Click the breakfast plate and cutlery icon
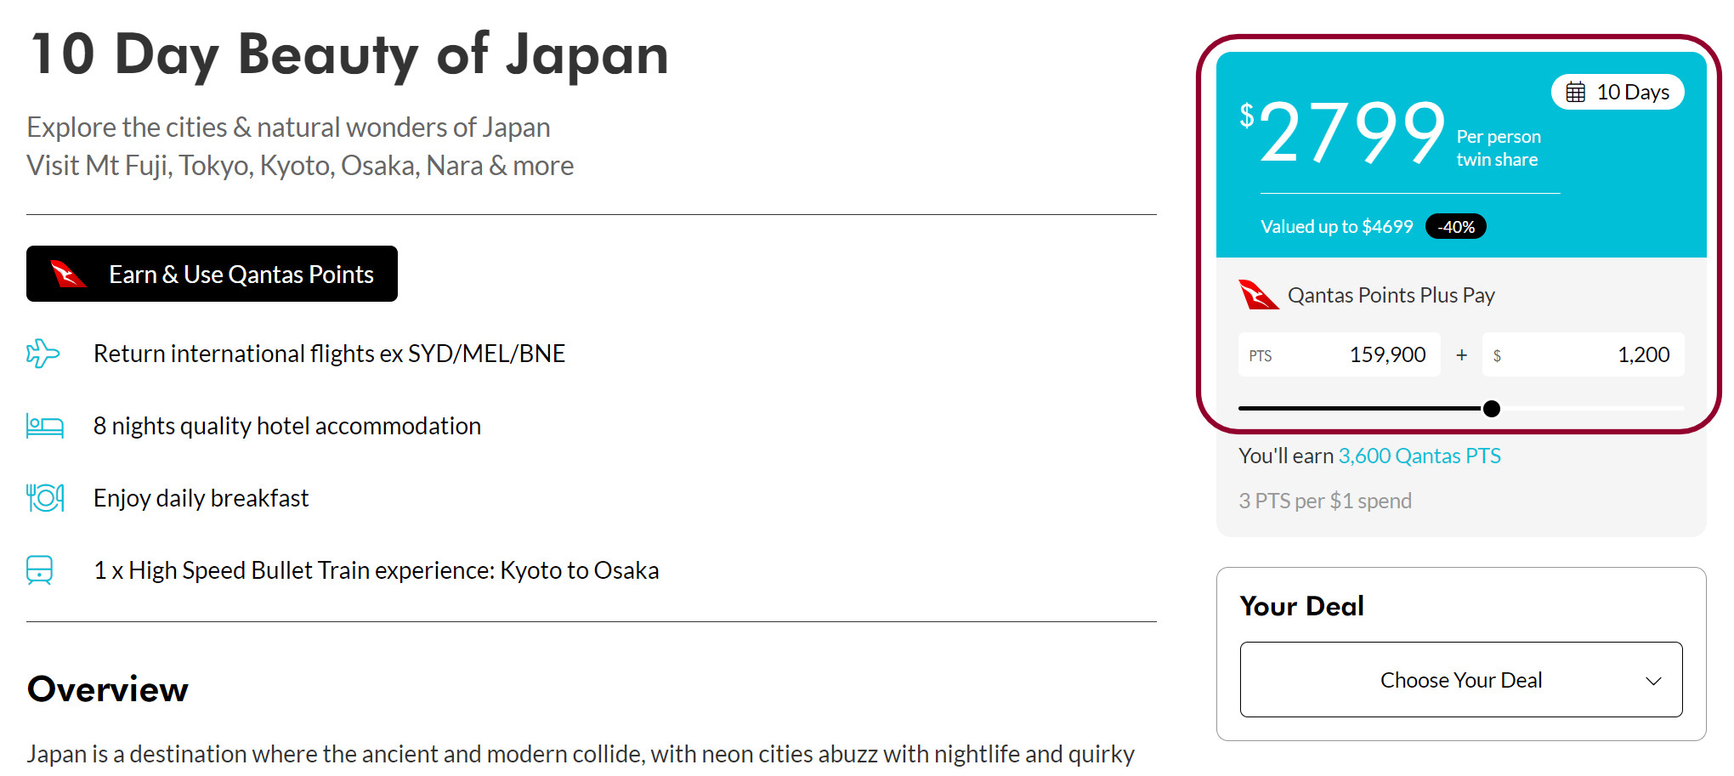The height and width of the screenshot is (776, 1734). [45, 498]
